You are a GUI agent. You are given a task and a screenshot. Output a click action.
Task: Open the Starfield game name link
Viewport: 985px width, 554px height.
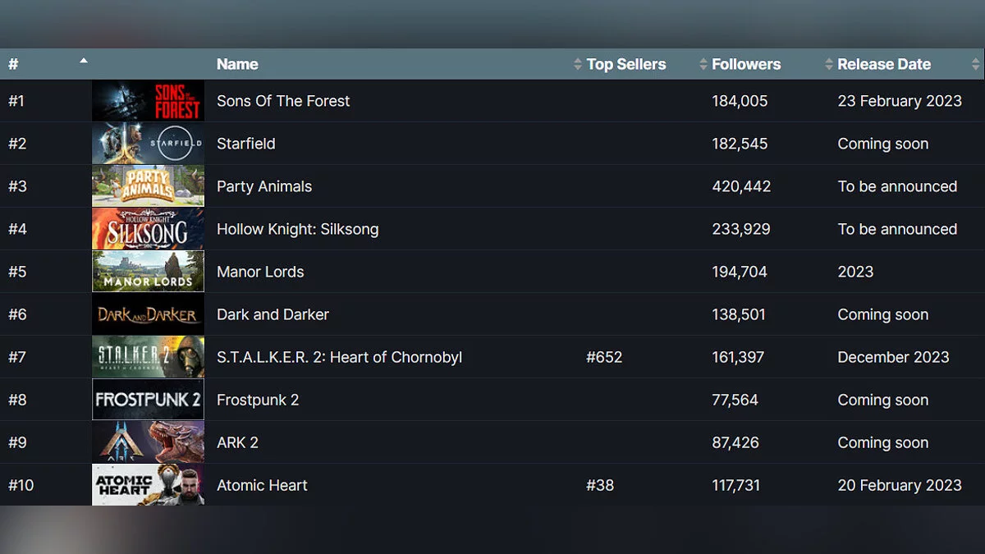pos(245,144)
